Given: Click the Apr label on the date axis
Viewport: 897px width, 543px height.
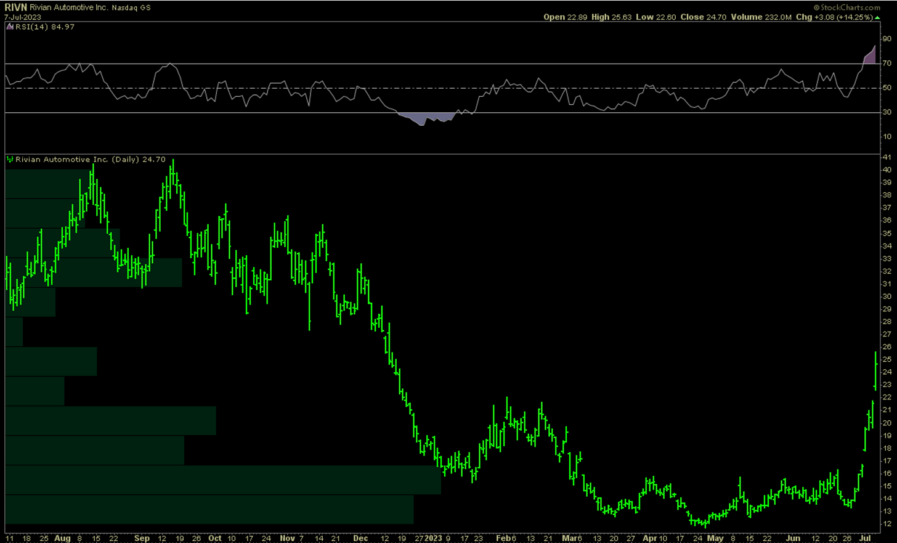Looking at the screenshot, I should [x=650, y=538].
